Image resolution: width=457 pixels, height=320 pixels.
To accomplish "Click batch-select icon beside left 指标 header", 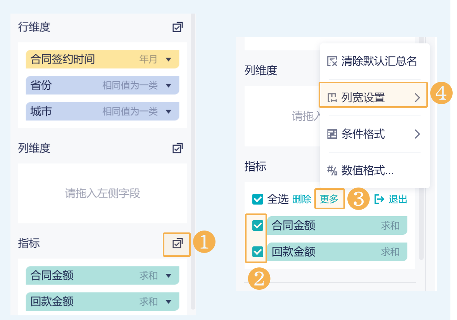I will point(177,244).
